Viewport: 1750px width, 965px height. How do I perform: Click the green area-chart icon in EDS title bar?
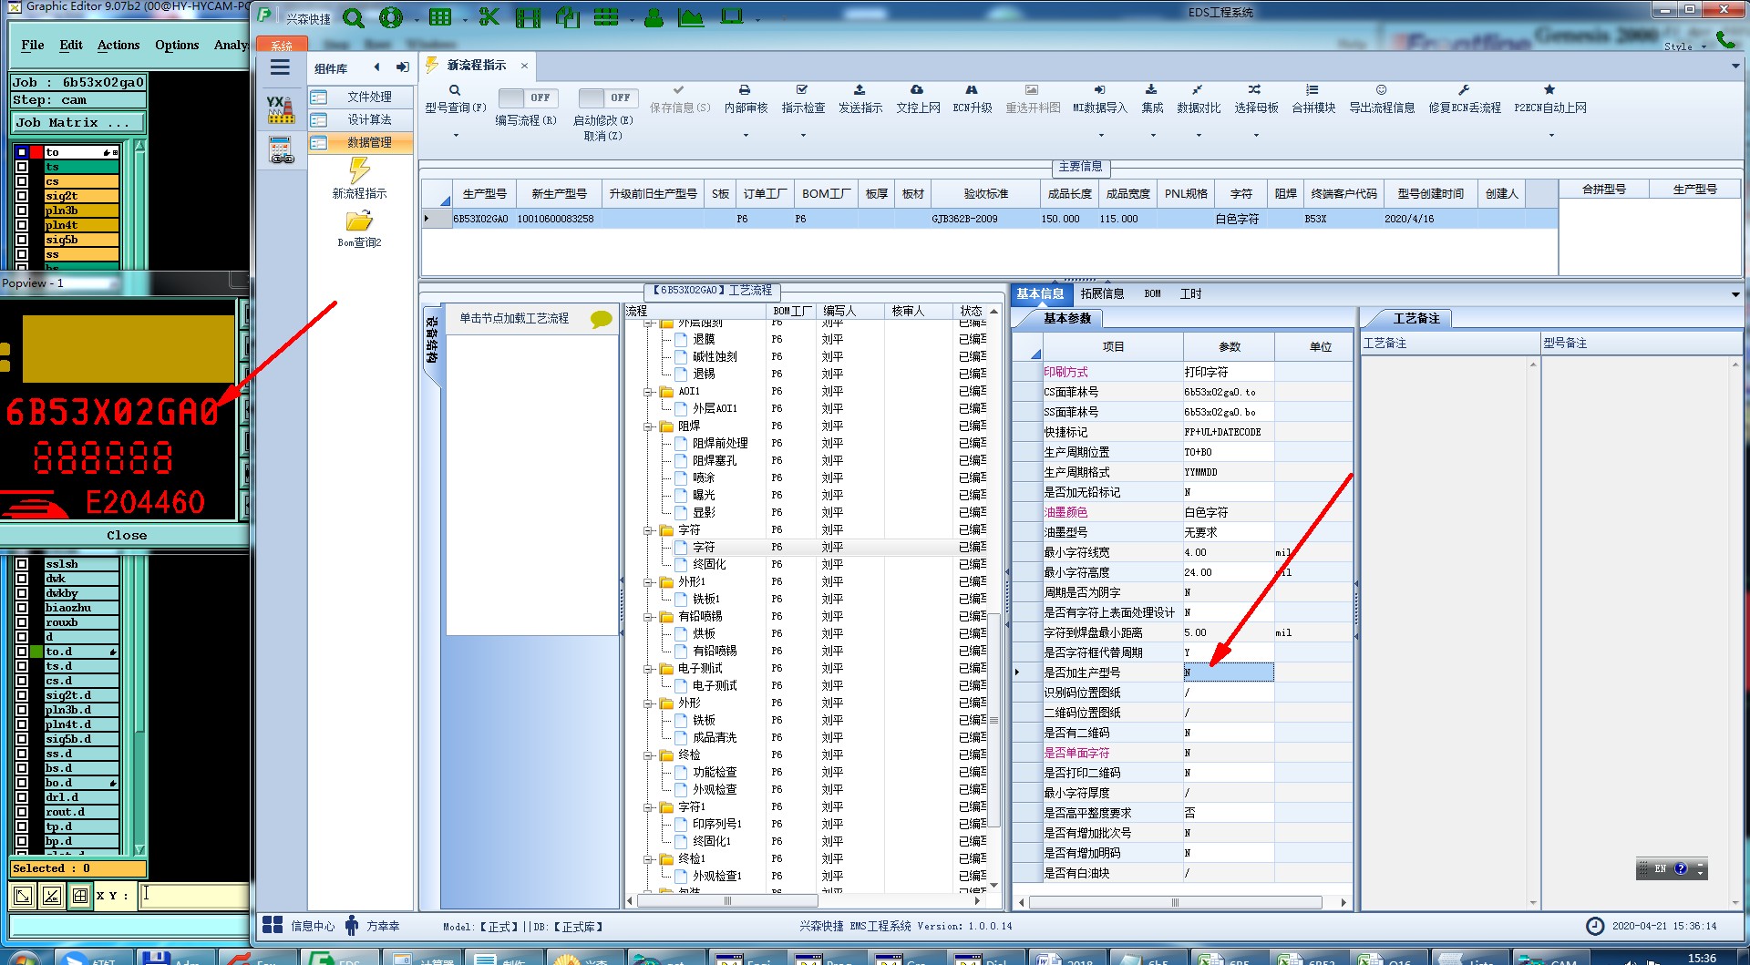(691, 17)
